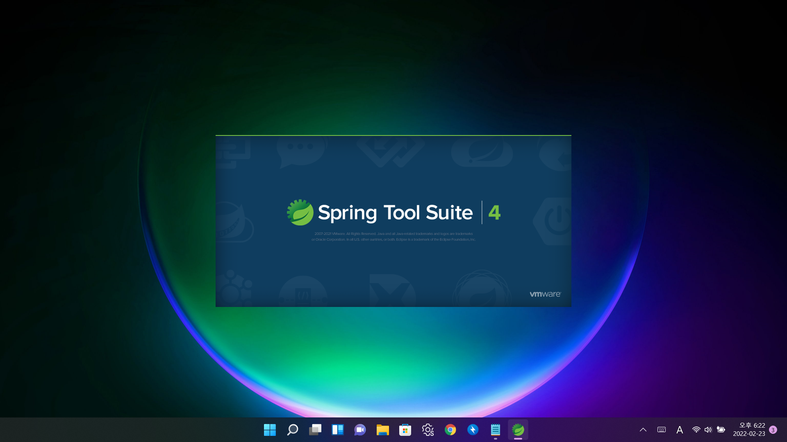
Task: Open the notification badge showing 3
Action: pos(773,430)
